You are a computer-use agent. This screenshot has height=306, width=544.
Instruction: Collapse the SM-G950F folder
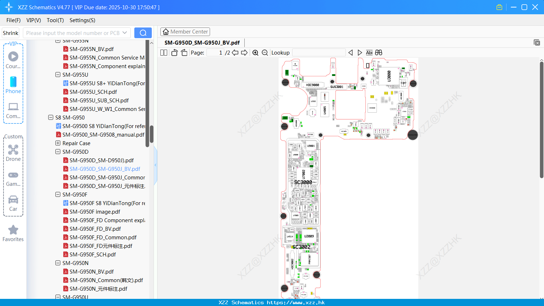tap(58, 194)
